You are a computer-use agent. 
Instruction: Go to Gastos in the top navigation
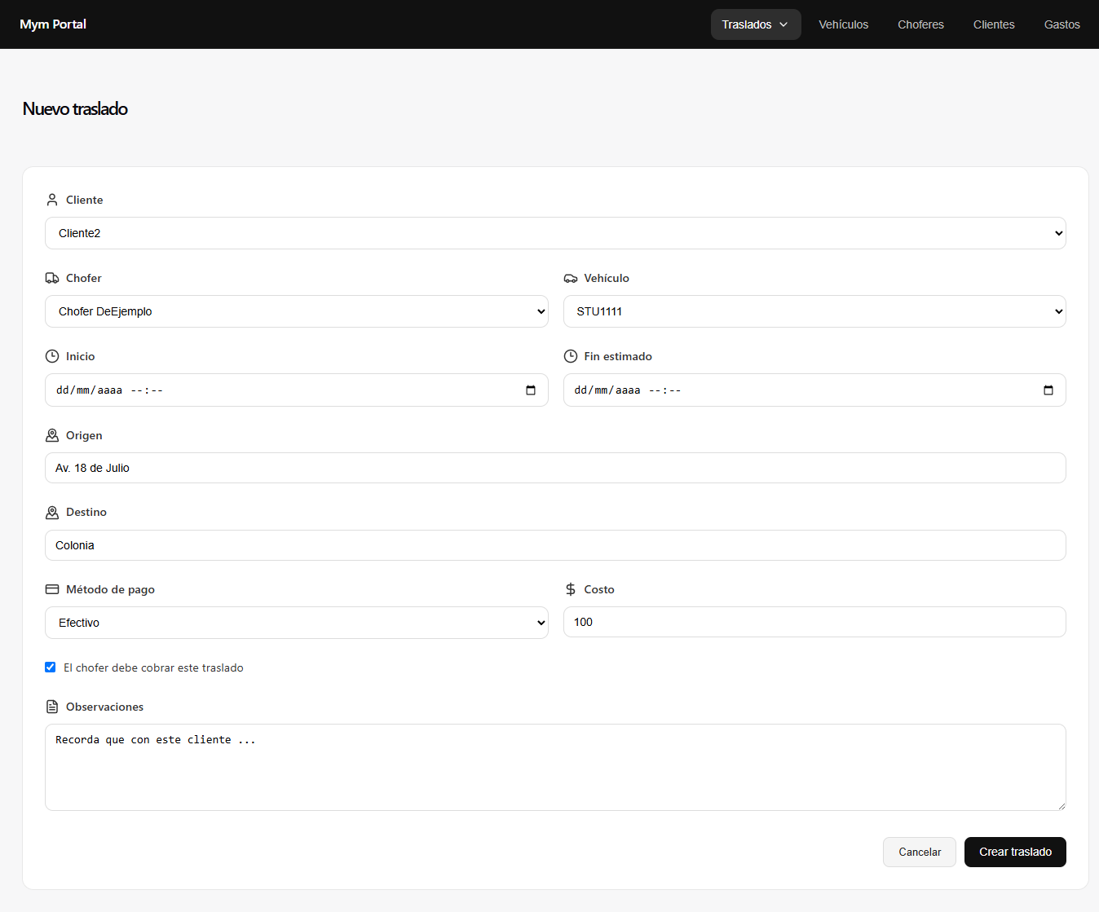click(x=1062, y=24)
